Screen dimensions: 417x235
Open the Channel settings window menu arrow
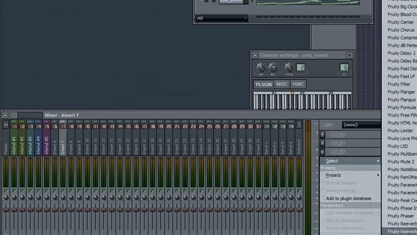(255, 55)
